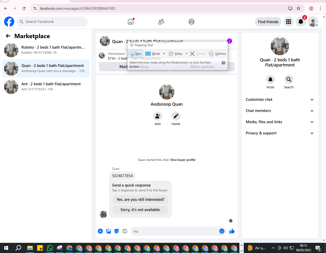This screenshot has height=253, width=326.
Task: Open Snipping Tool help icon
Action: 223,63
